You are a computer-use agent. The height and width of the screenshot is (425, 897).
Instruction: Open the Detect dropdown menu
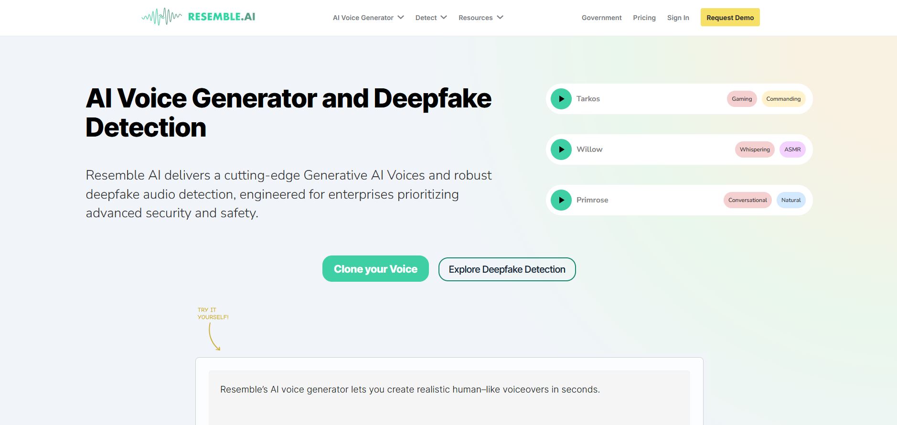tap(431, 18)
